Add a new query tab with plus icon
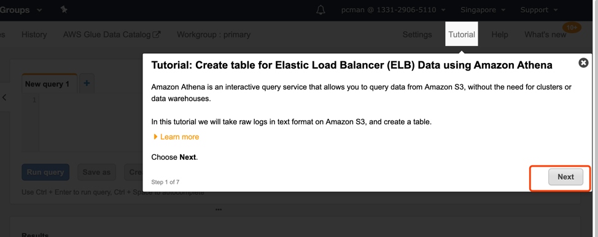Screen dimensions: 598x237 pos(87,83)
